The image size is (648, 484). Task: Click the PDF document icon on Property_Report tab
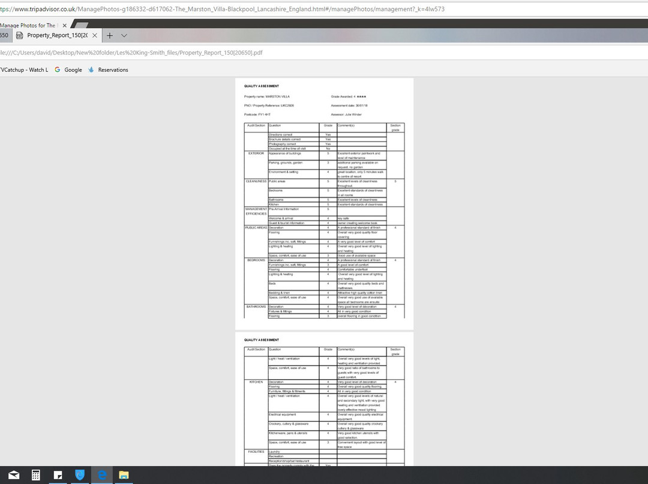coord(20,35)
